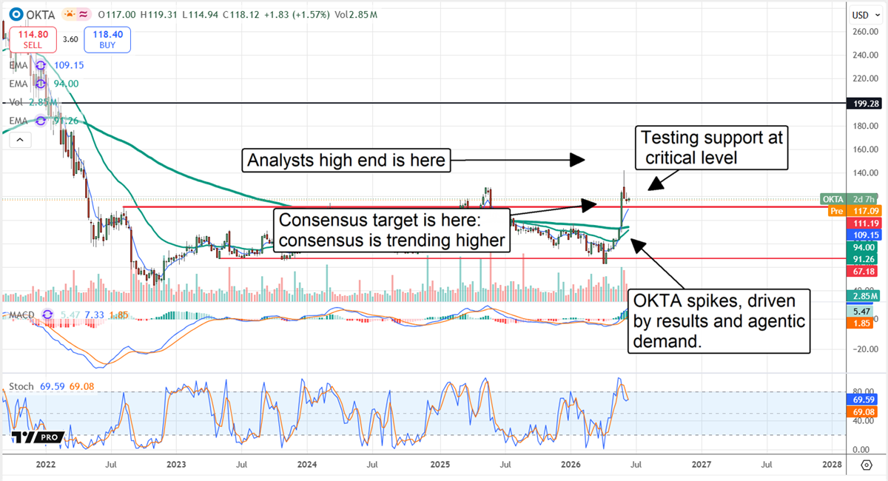
Task: Click the 2026 label on time axis
Action: (571, 465)
